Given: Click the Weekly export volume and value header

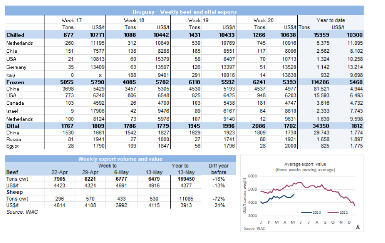Looking at the screenshot, I should click(120, 159).
